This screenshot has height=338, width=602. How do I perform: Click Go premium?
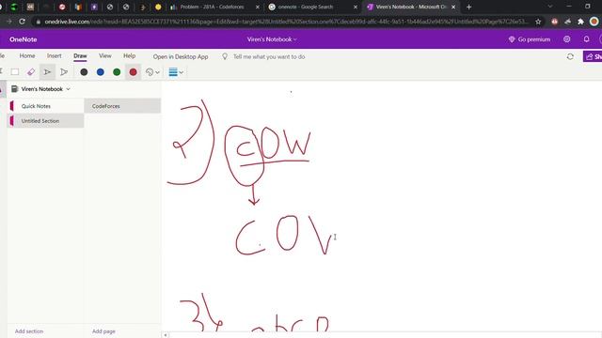(x=530, y=39)
